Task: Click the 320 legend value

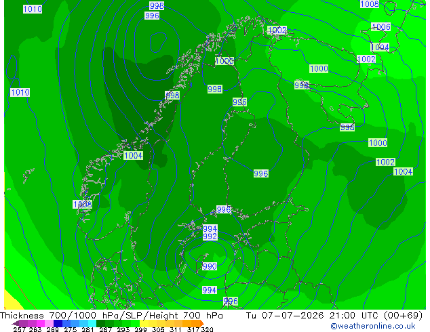Action: 207,329
